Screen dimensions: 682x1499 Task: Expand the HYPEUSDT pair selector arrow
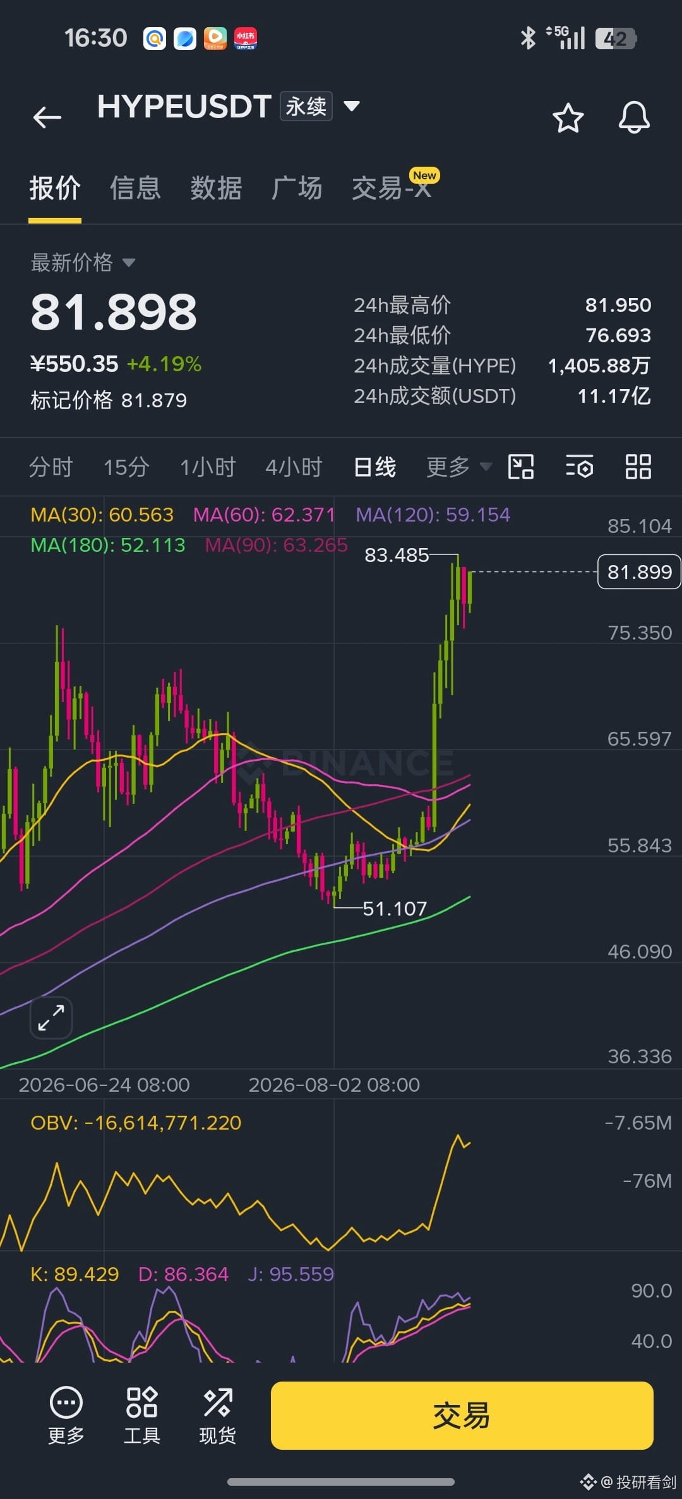[352, 105]
